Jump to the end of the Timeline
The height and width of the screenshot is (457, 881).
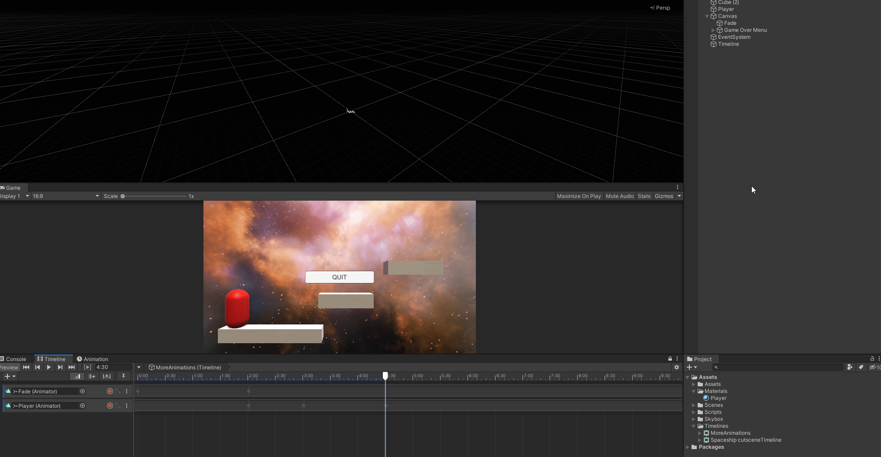click(72, 367)
